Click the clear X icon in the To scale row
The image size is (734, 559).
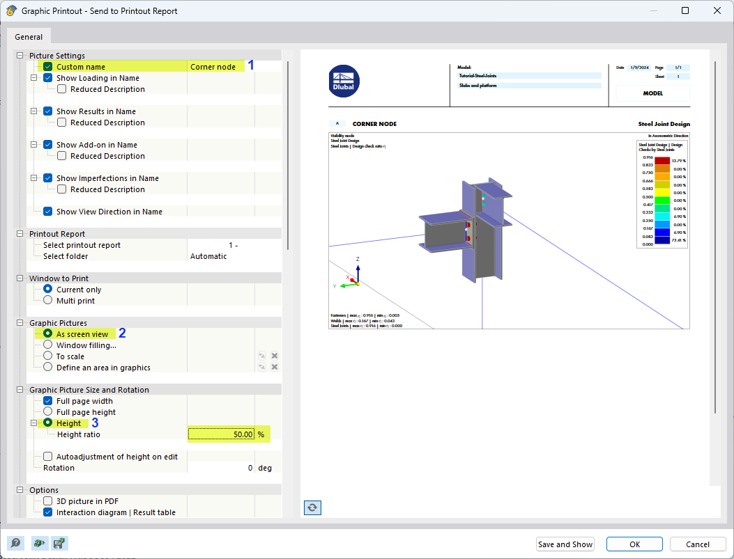(275, 356)
